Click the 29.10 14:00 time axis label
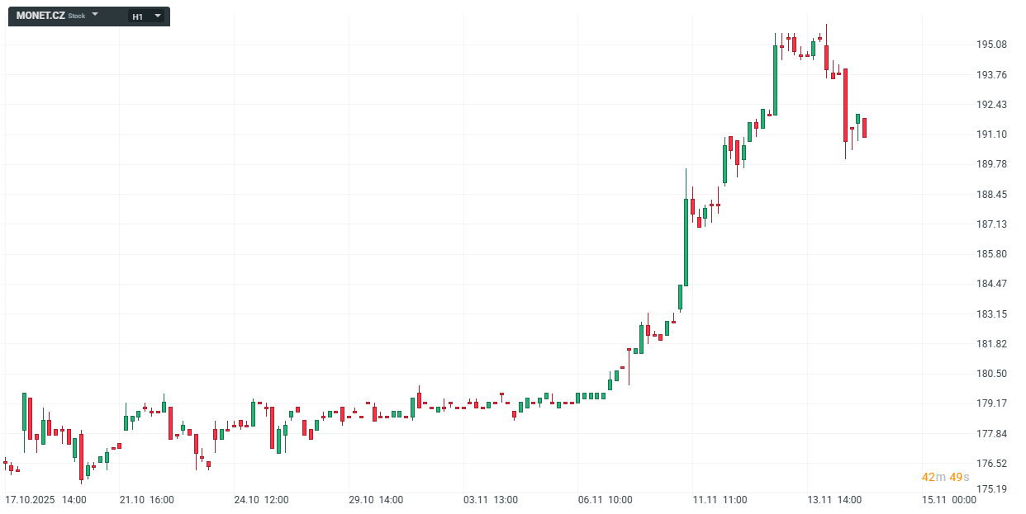Screen dimensions: 1026x514 pyautogui.click(x=376, y=500)
